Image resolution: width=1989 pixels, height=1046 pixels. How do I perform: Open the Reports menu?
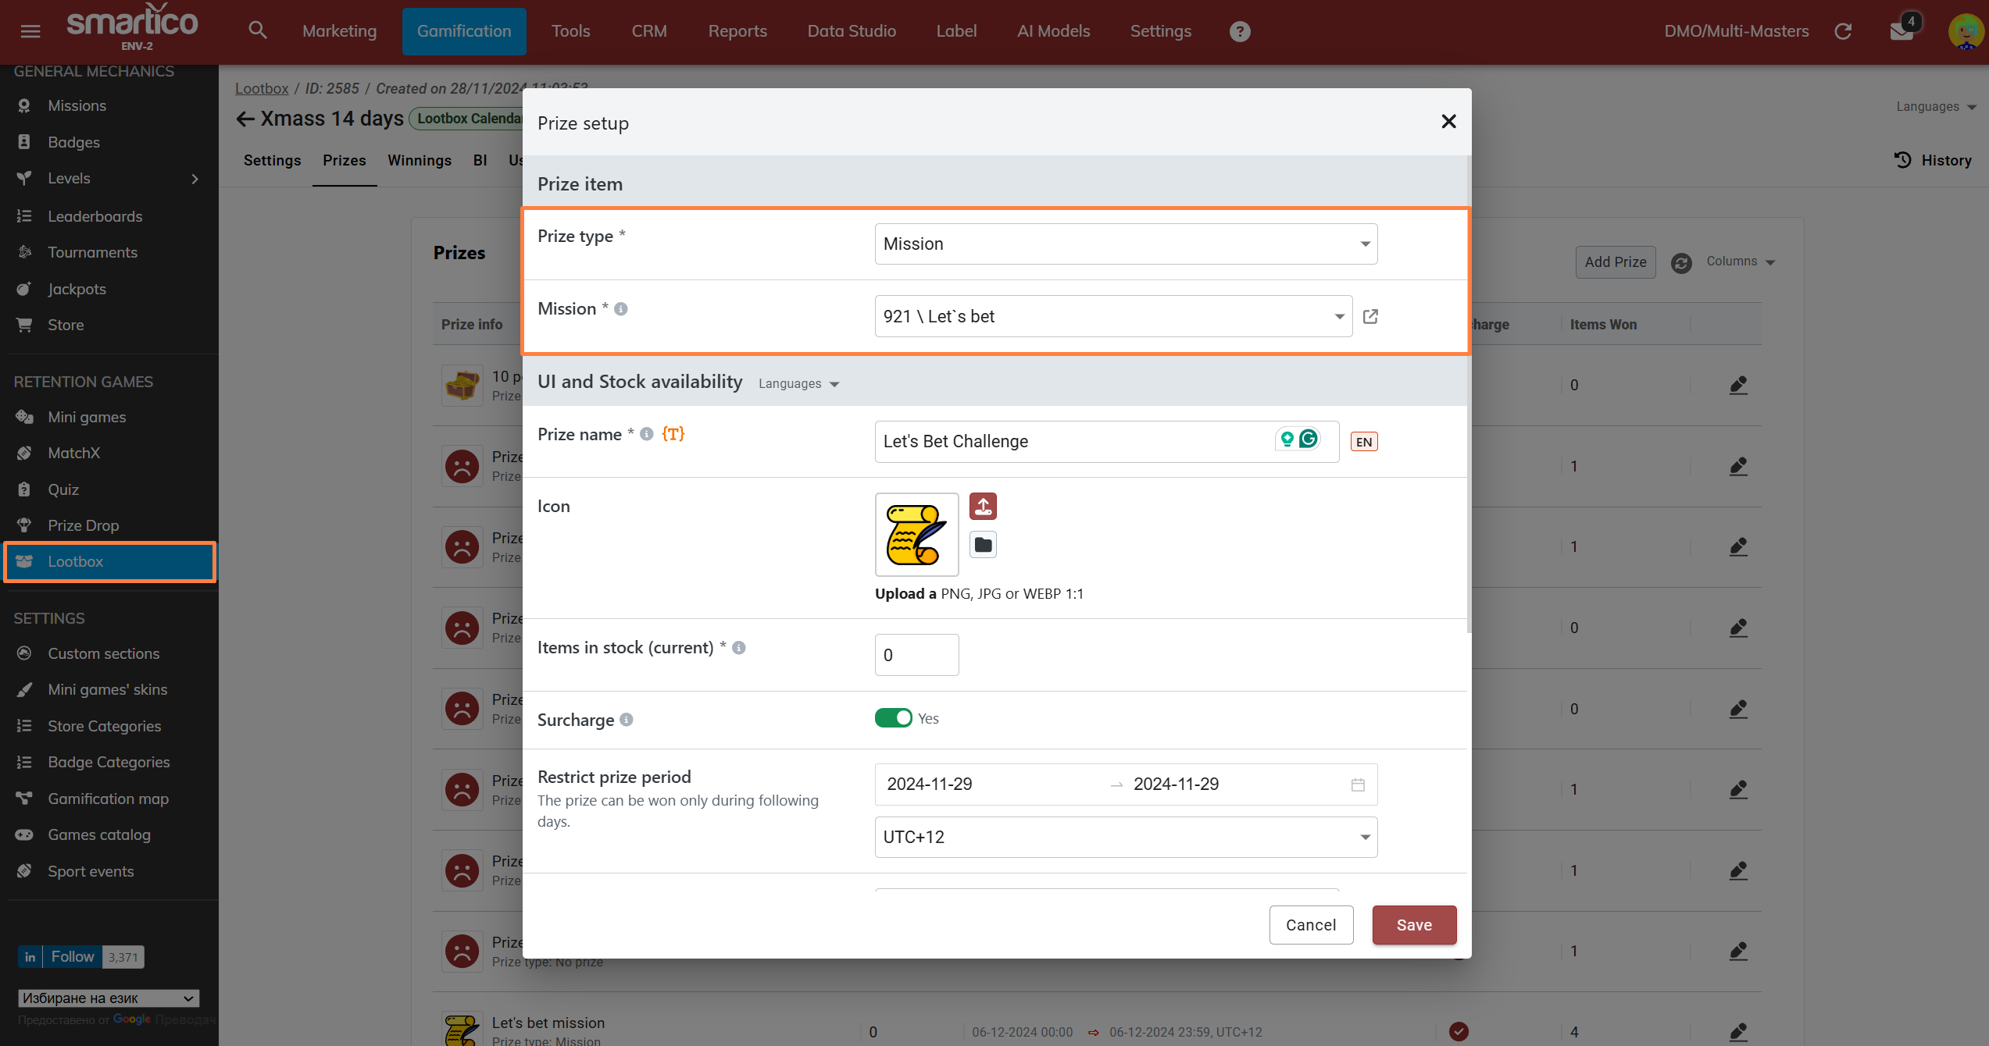tap(737, 31)
